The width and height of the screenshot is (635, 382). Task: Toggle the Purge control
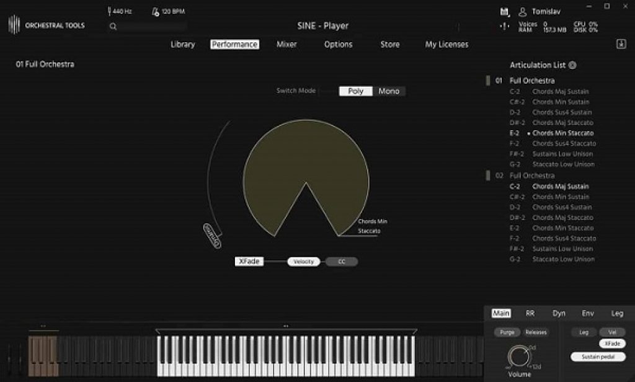click(508, 332)
